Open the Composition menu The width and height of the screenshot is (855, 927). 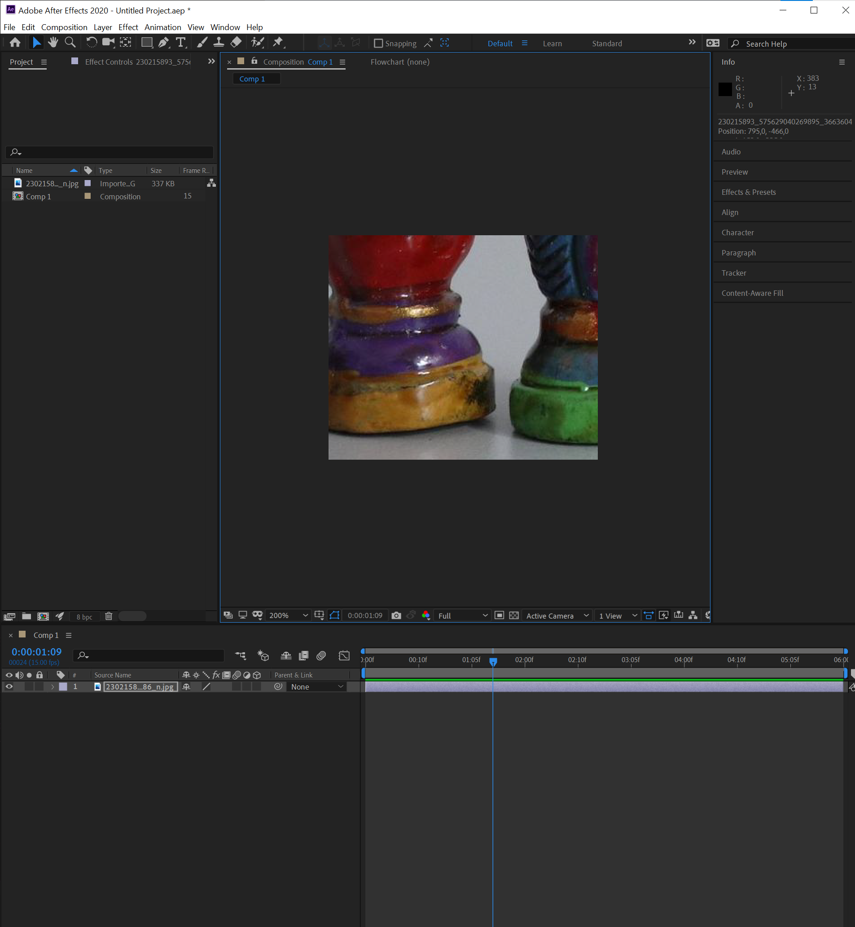pyautogui.click(x=64, y=27)
